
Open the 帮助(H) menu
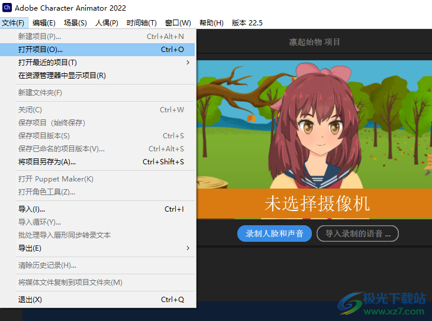[x=211, y=23]
